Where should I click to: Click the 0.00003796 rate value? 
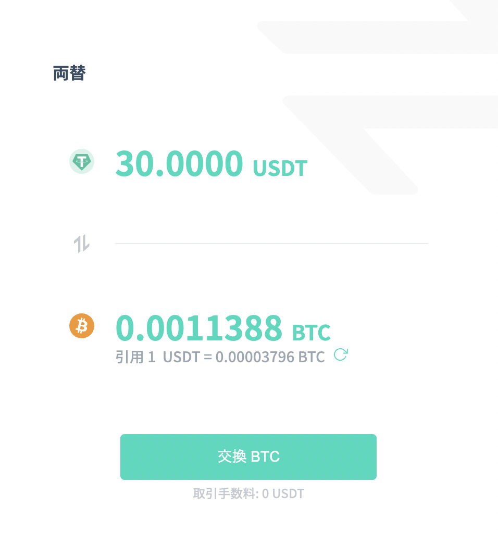(x=255, y=357)
